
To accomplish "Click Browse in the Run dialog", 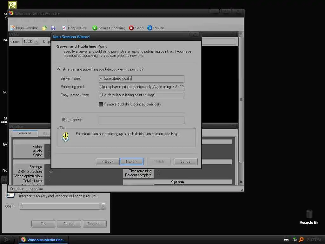I will pyautogui.click(x=95, y=224).
